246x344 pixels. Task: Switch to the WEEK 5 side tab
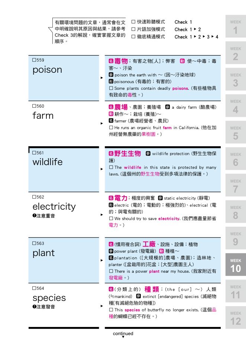(236, 132)
